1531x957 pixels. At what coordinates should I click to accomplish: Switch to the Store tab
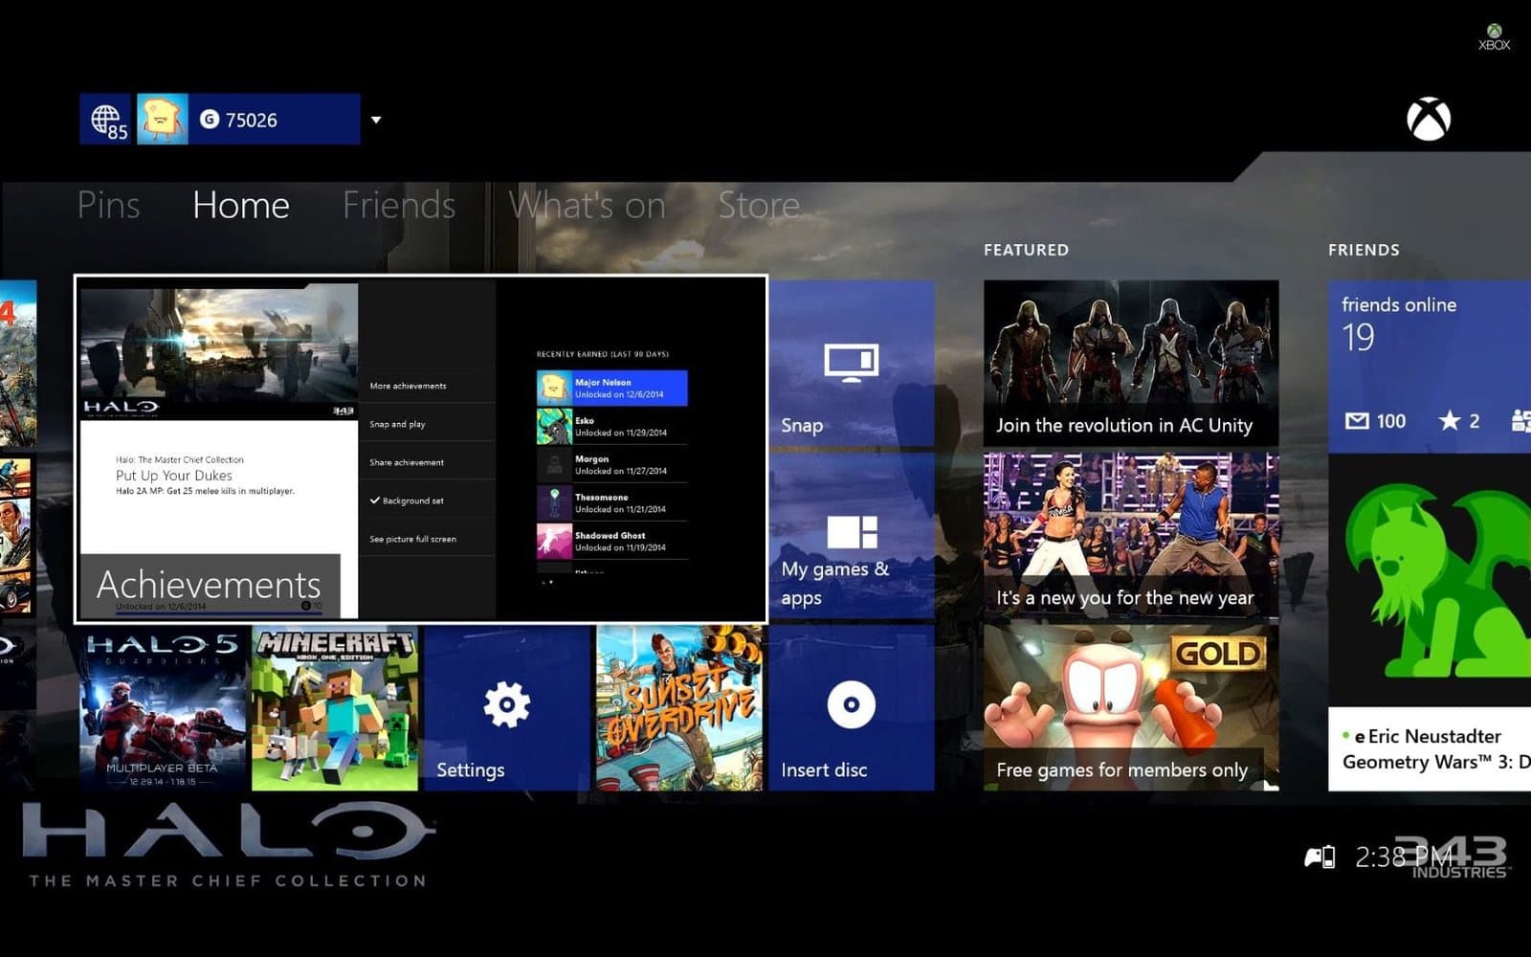click(x=759, y=205)
